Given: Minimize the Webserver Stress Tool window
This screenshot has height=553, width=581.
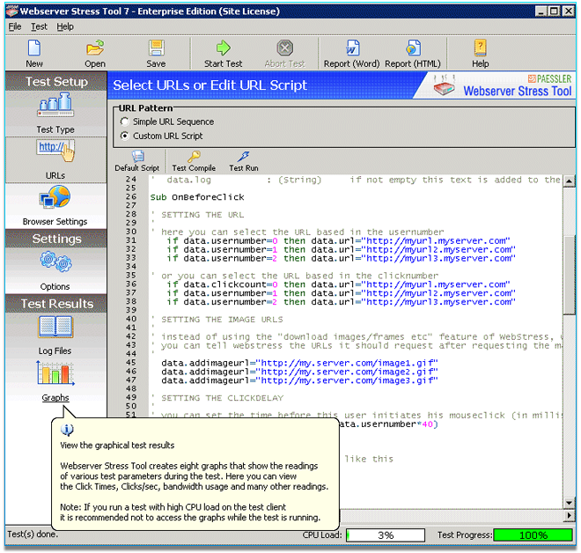Looking at the screenshot, I should point(541,11).
